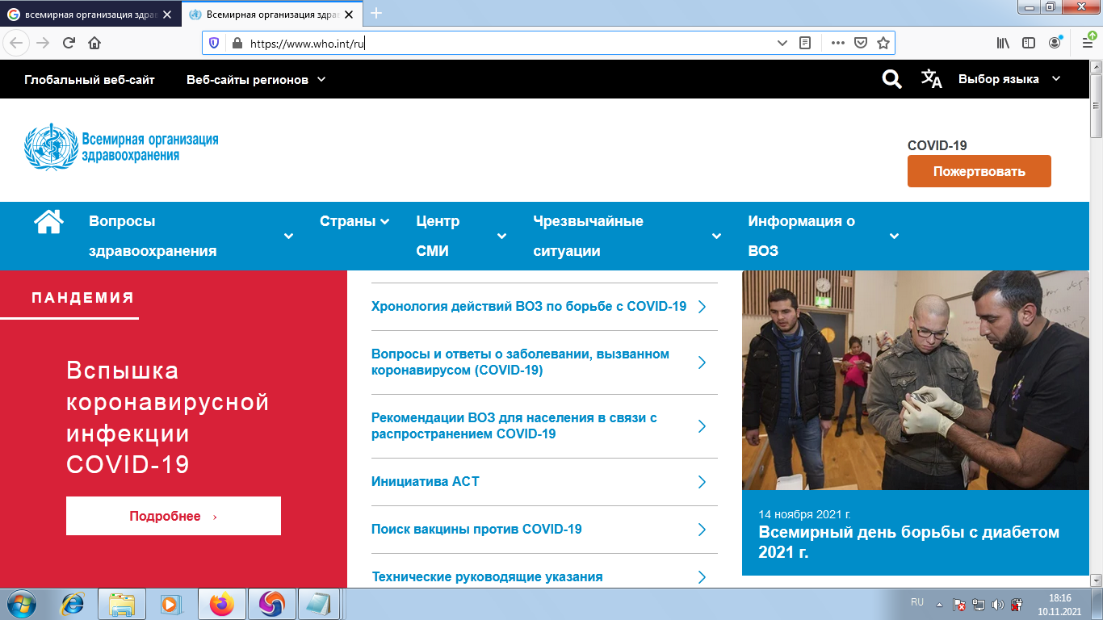Open Чрезвычайные ситуации menu

(627, 236)
